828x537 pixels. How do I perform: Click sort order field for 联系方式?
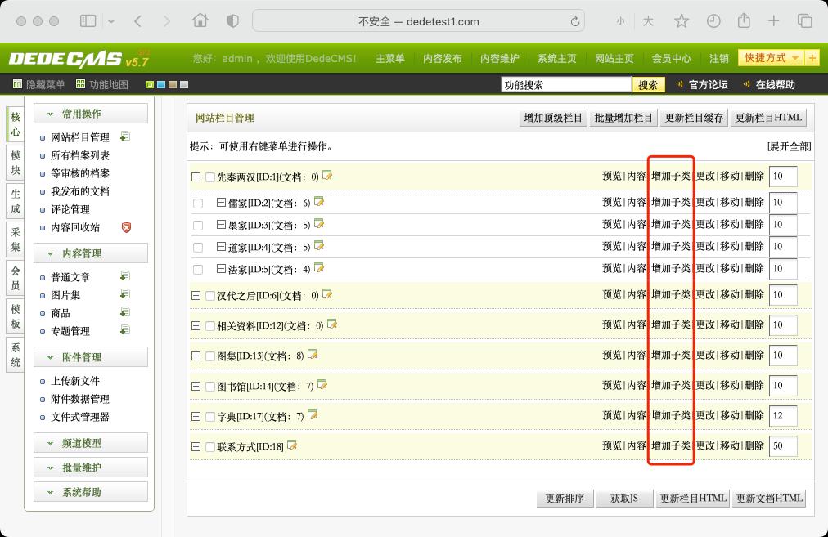[783, 445]
